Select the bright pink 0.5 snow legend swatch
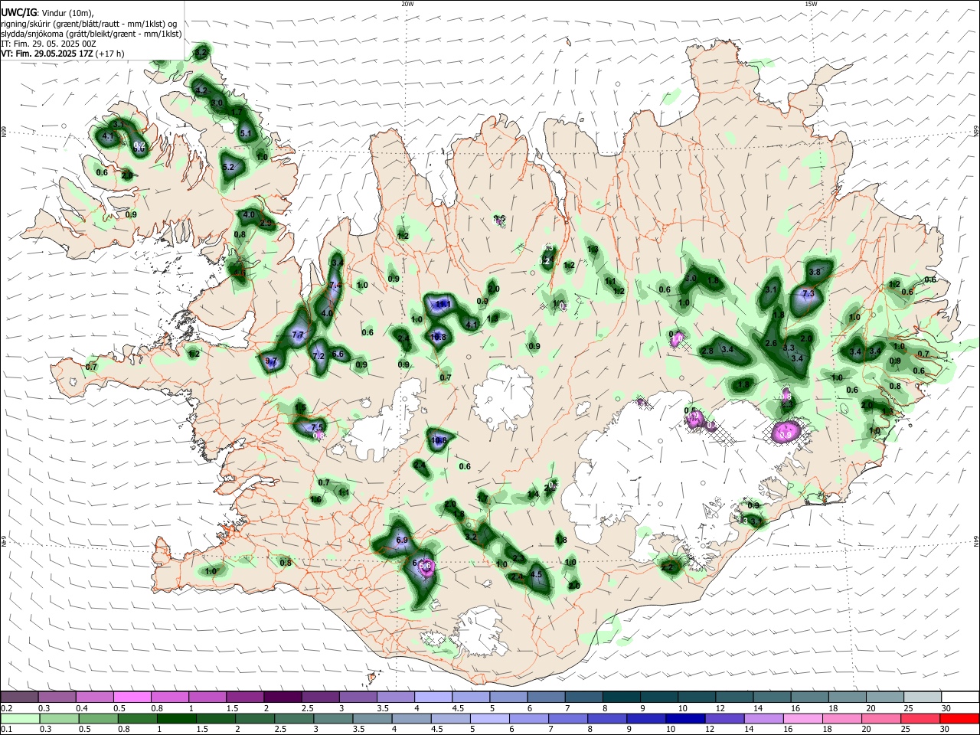The image size is (980, 735). click(x=132, y=697)
